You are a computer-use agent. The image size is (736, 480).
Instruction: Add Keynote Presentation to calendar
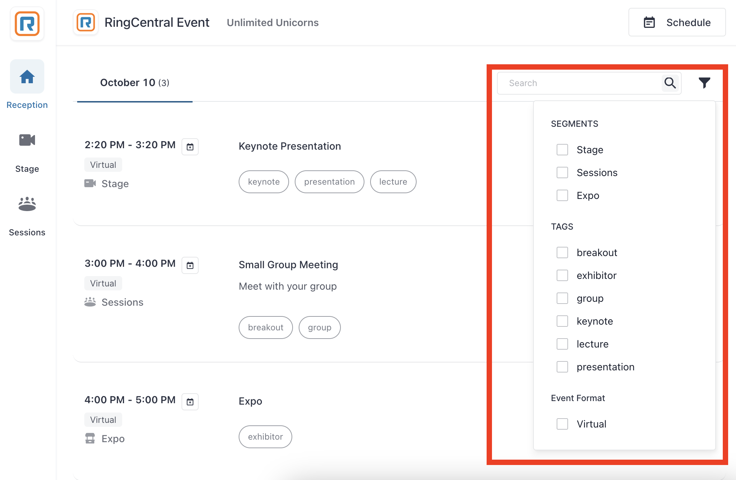click(190, 147)
